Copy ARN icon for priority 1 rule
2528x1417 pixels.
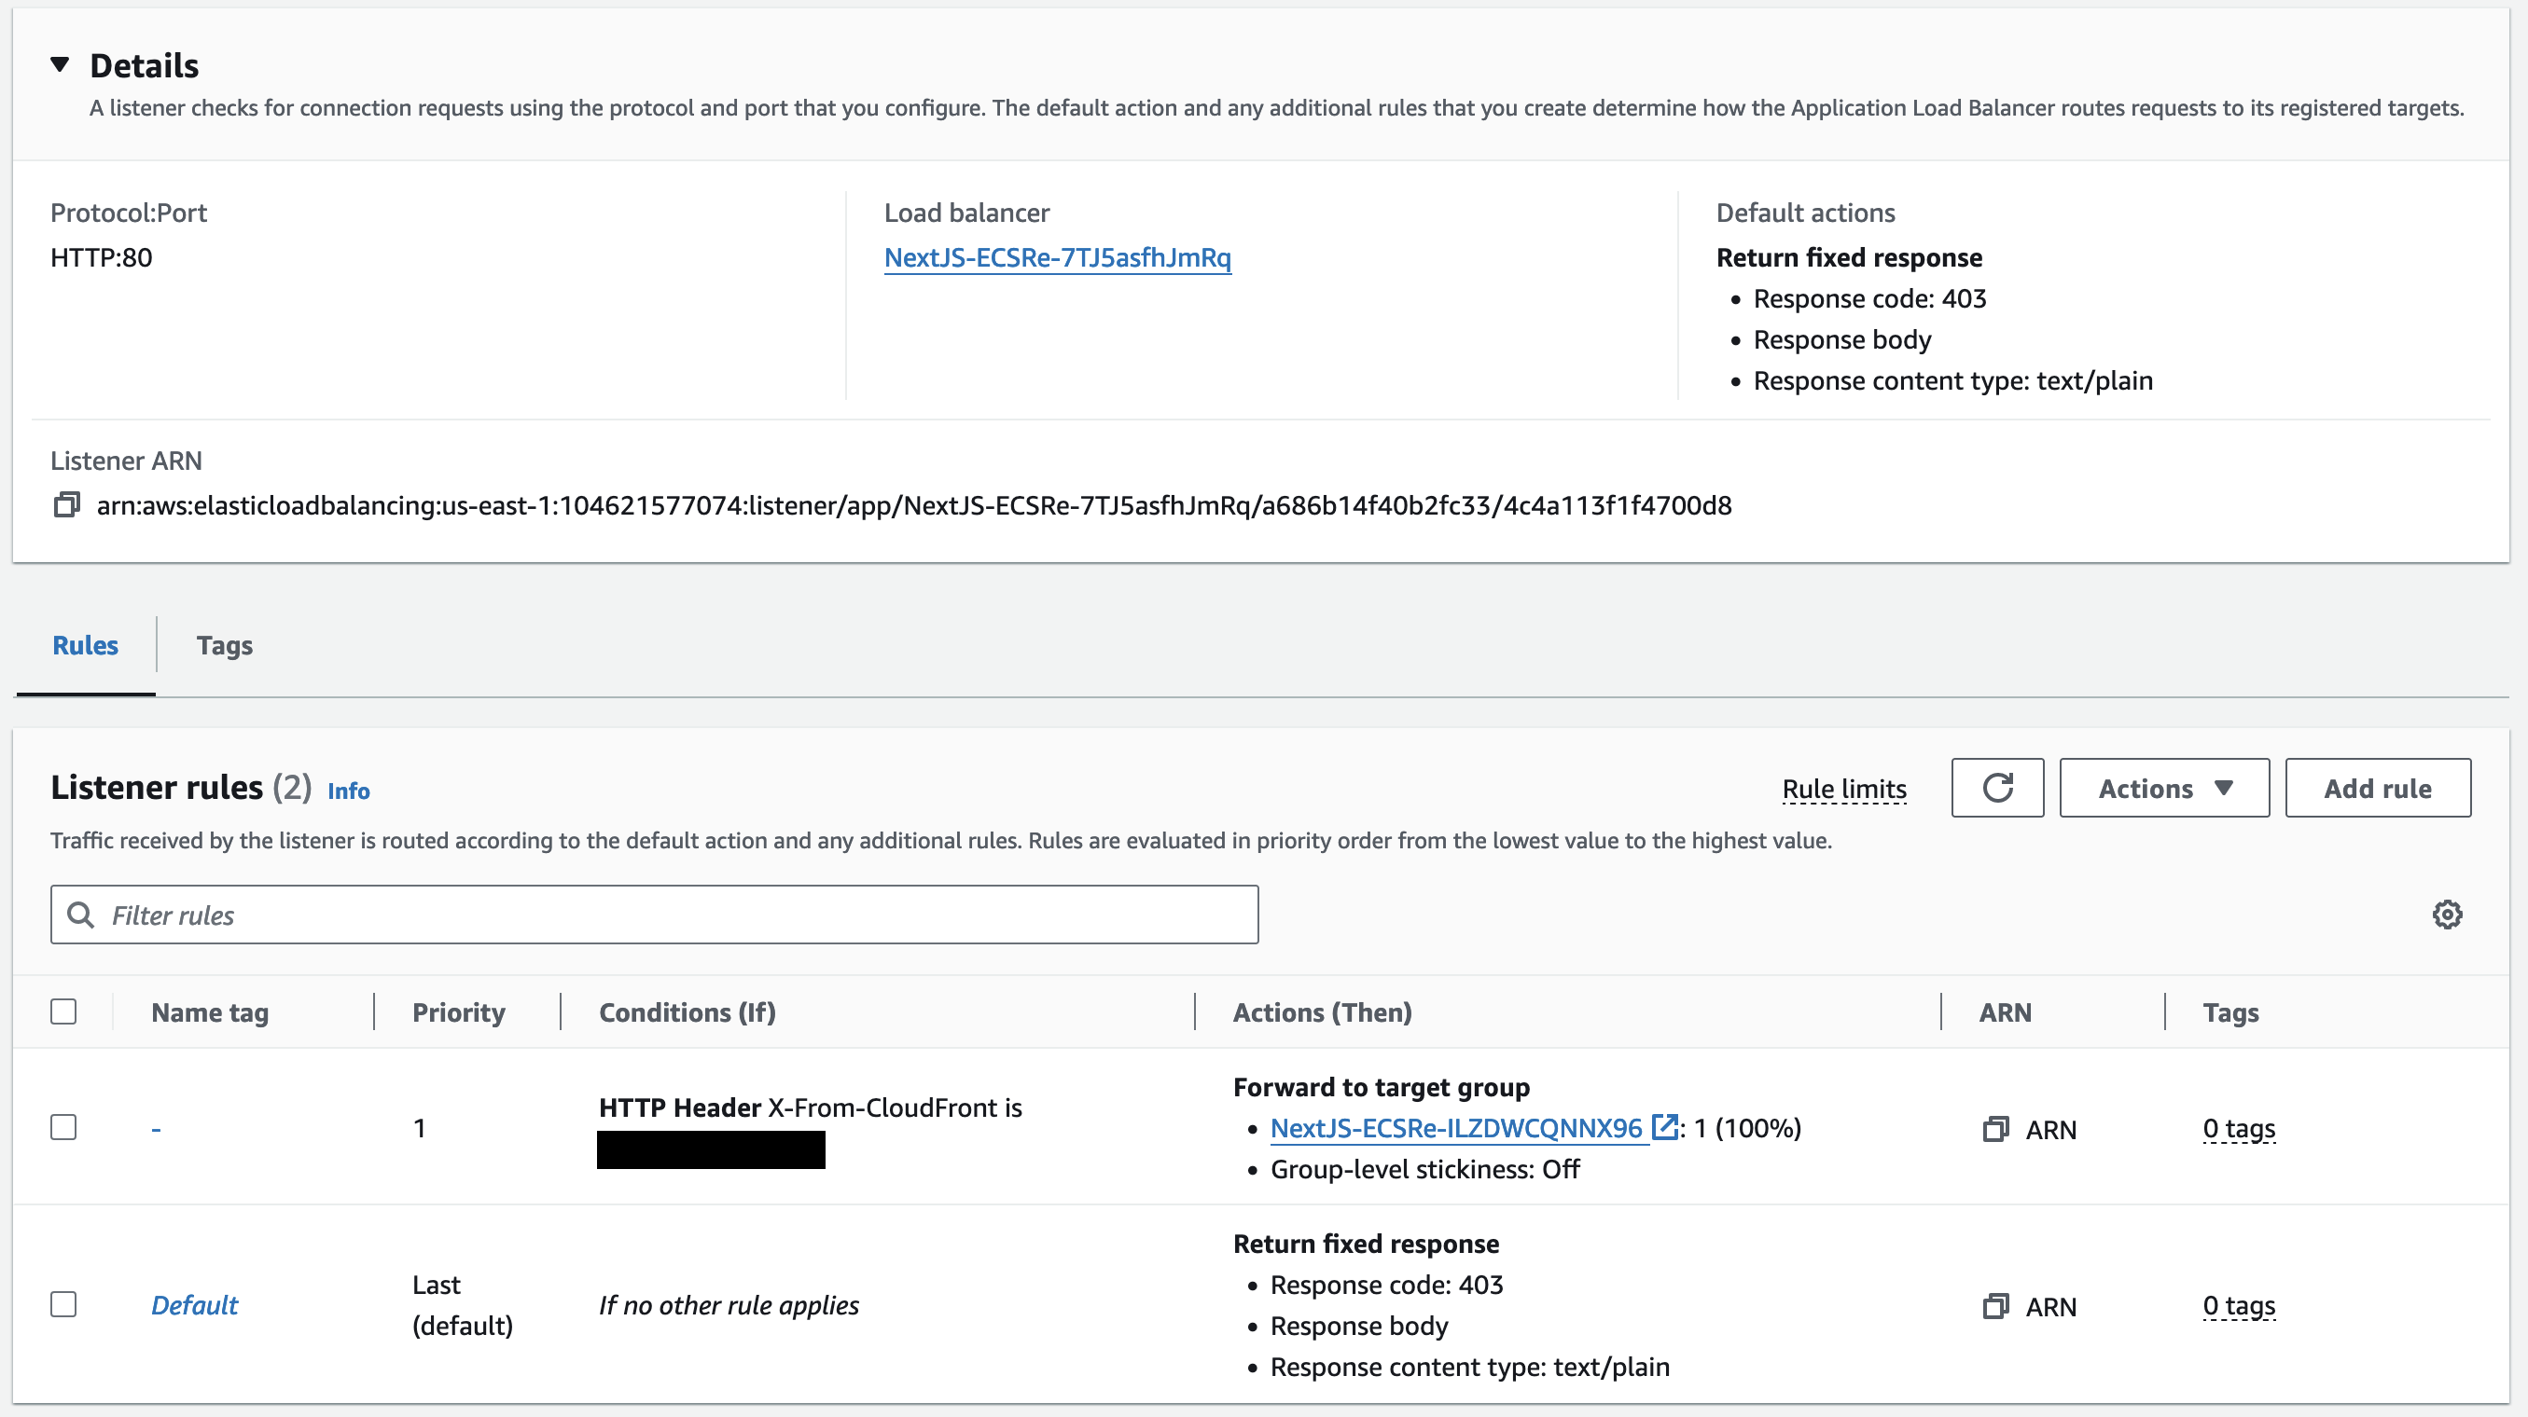[1995, 1129]
